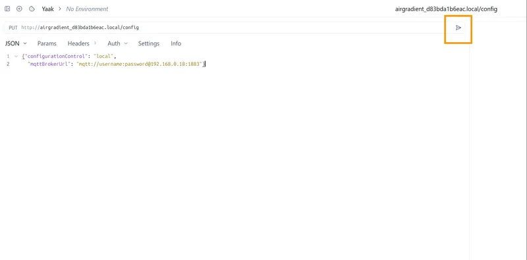The image size is (527, 260).
Task: Click the mqtt://username:password URL value
Action: (139, 64)
